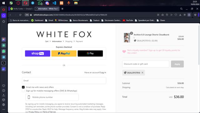Open the Privacy Policy link
The height and width of the screenshot is (113, 200).
pos(34,112)
